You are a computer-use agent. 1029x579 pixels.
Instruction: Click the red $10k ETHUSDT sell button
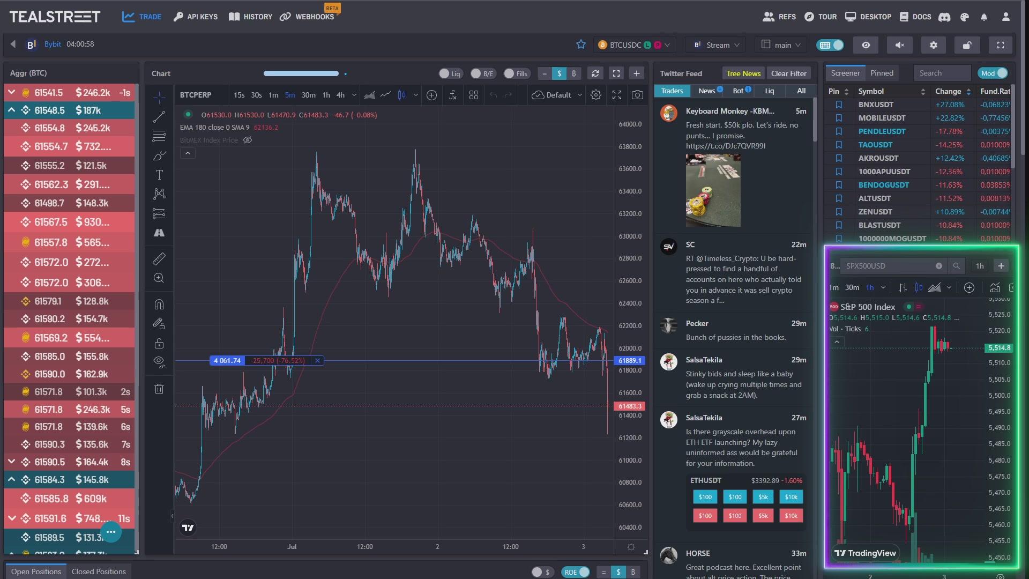click(791, 516)
